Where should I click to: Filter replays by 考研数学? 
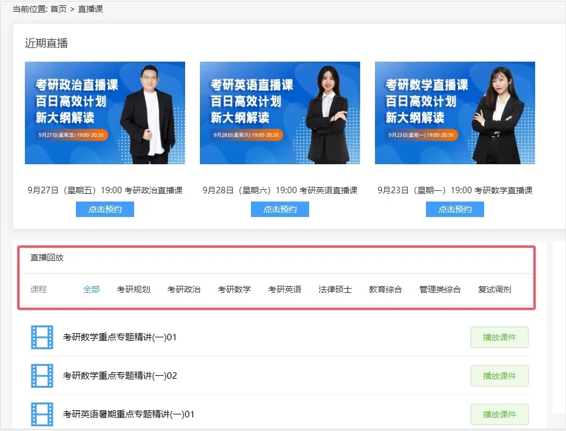(x=234, y=289)
